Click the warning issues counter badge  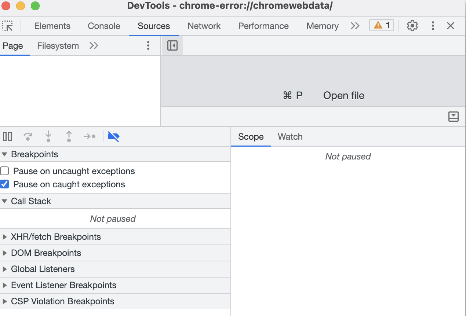(382, 25)
